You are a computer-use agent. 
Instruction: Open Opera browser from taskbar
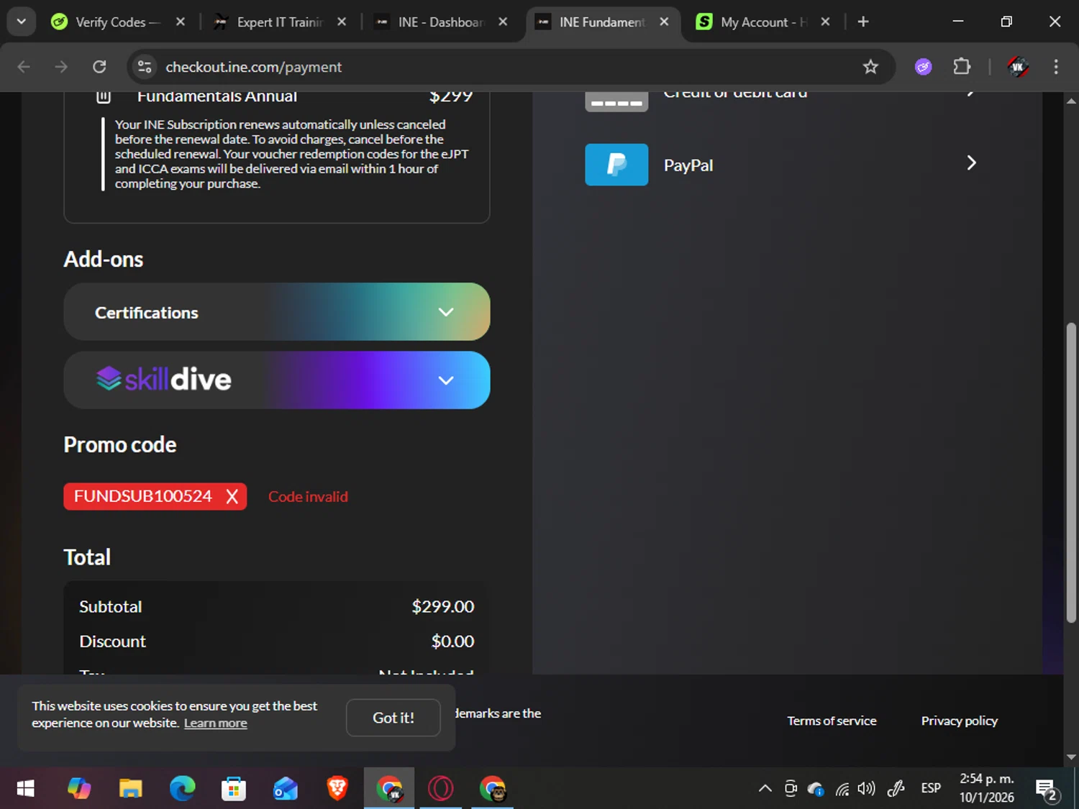point(441,789)
